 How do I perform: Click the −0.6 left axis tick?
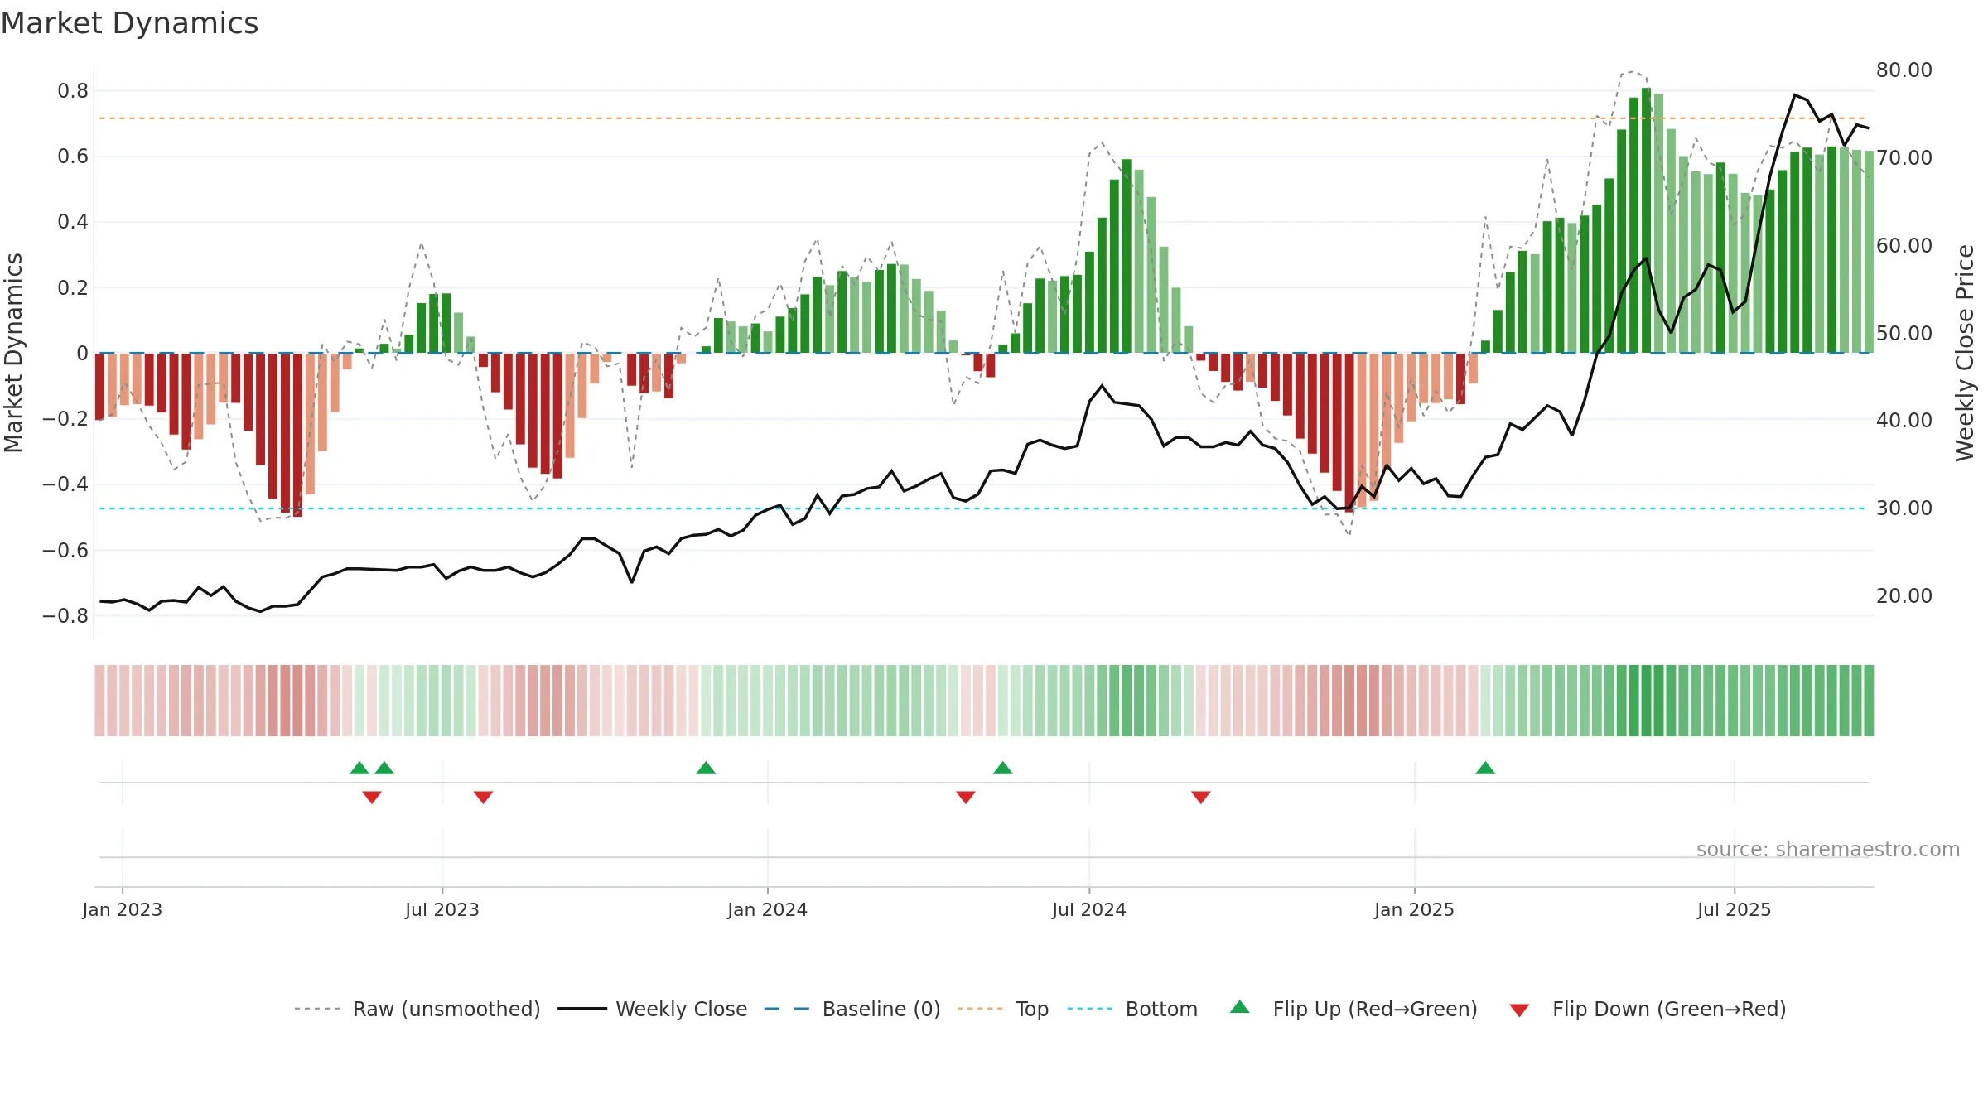[65, 550]
